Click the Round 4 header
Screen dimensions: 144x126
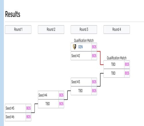[x=117, y=29]
